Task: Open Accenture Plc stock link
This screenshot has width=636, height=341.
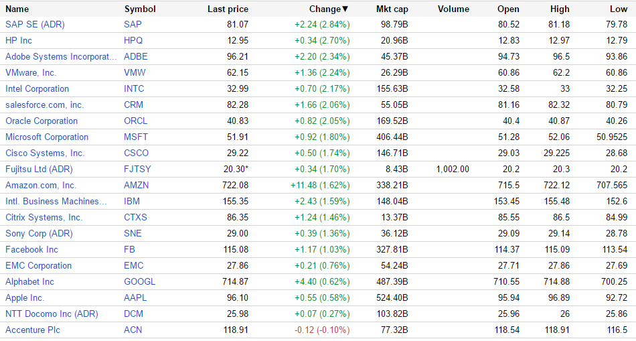Action: pyautogui.click(x=33, y=330)
